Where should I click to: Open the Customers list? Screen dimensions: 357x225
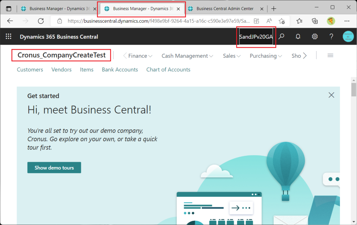coord(30,70)
